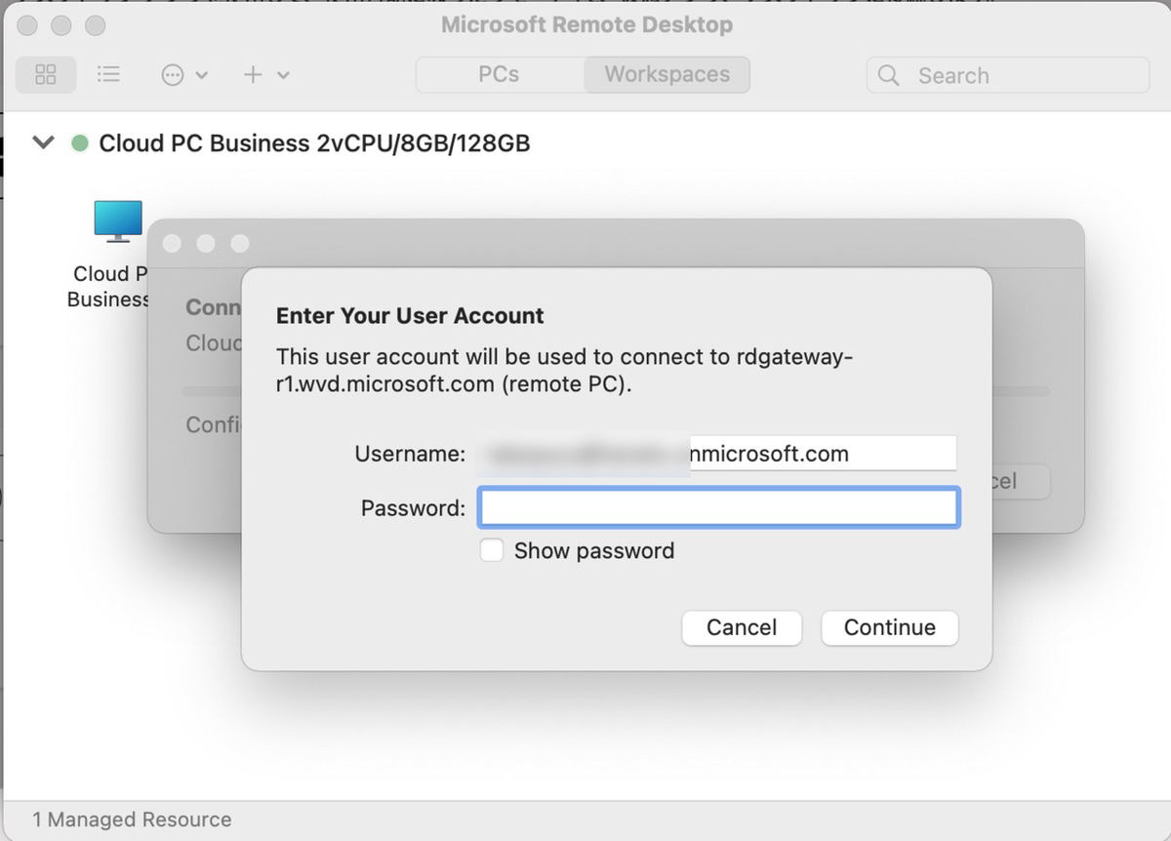Viewport: 1171px width, 841px height.
Task: Minimize the Microsoft Remote Desktop main window
Action: click(x=61, y=24)
